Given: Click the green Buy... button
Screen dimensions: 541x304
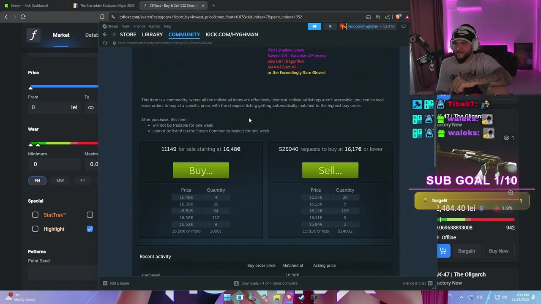Looking at the screenshot, I should click(201, 170).
